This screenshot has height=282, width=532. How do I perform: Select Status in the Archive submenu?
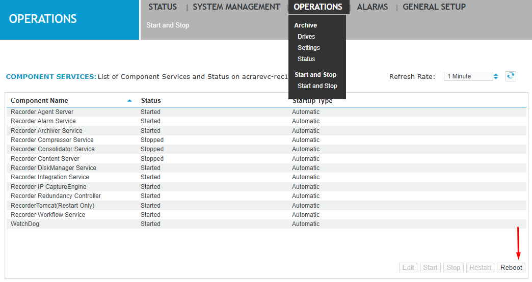pos(306,59)
